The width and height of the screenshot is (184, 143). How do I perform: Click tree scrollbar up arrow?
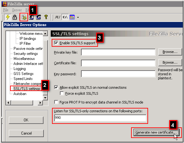(x=45, y=34)
